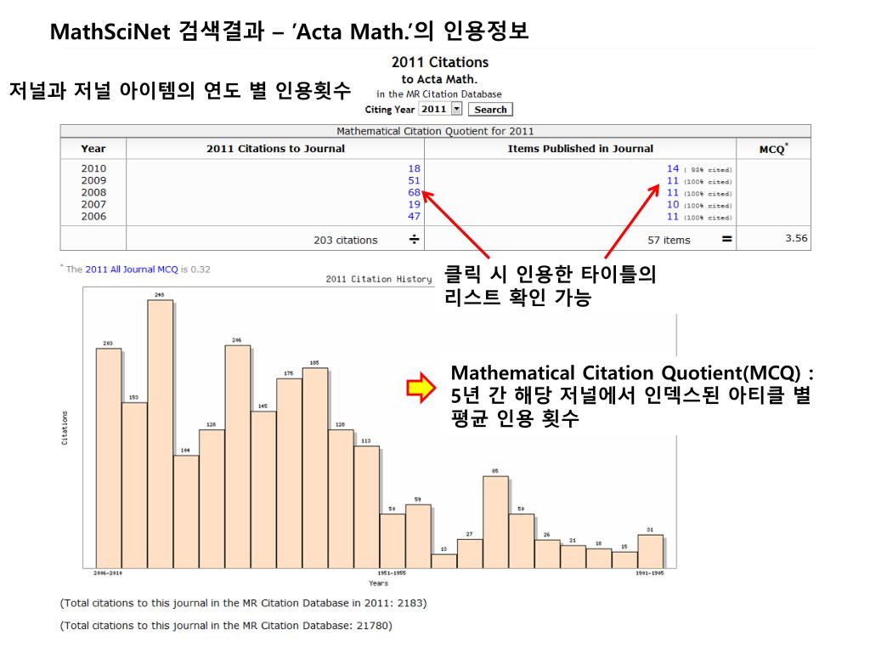Click the 'MCQ' column header
Screen dimensions: 870x653
tap(773, 148)
